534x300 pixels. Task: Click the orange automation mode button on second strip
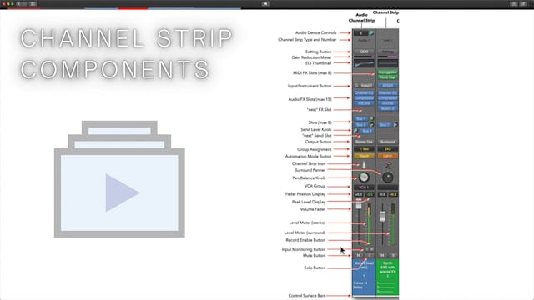tap(387, 156)
